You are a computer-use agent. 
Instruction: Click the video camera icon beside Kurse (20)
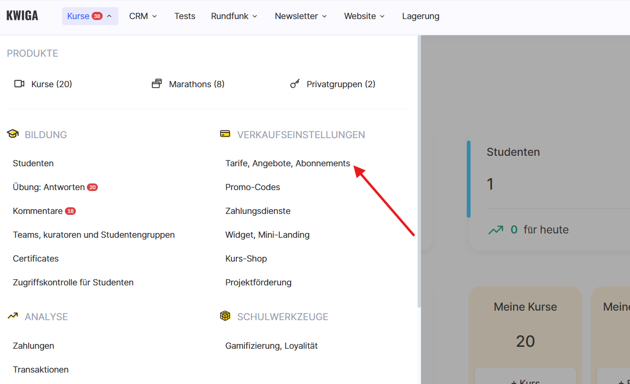pyautogui.click(x=19, y=84)
